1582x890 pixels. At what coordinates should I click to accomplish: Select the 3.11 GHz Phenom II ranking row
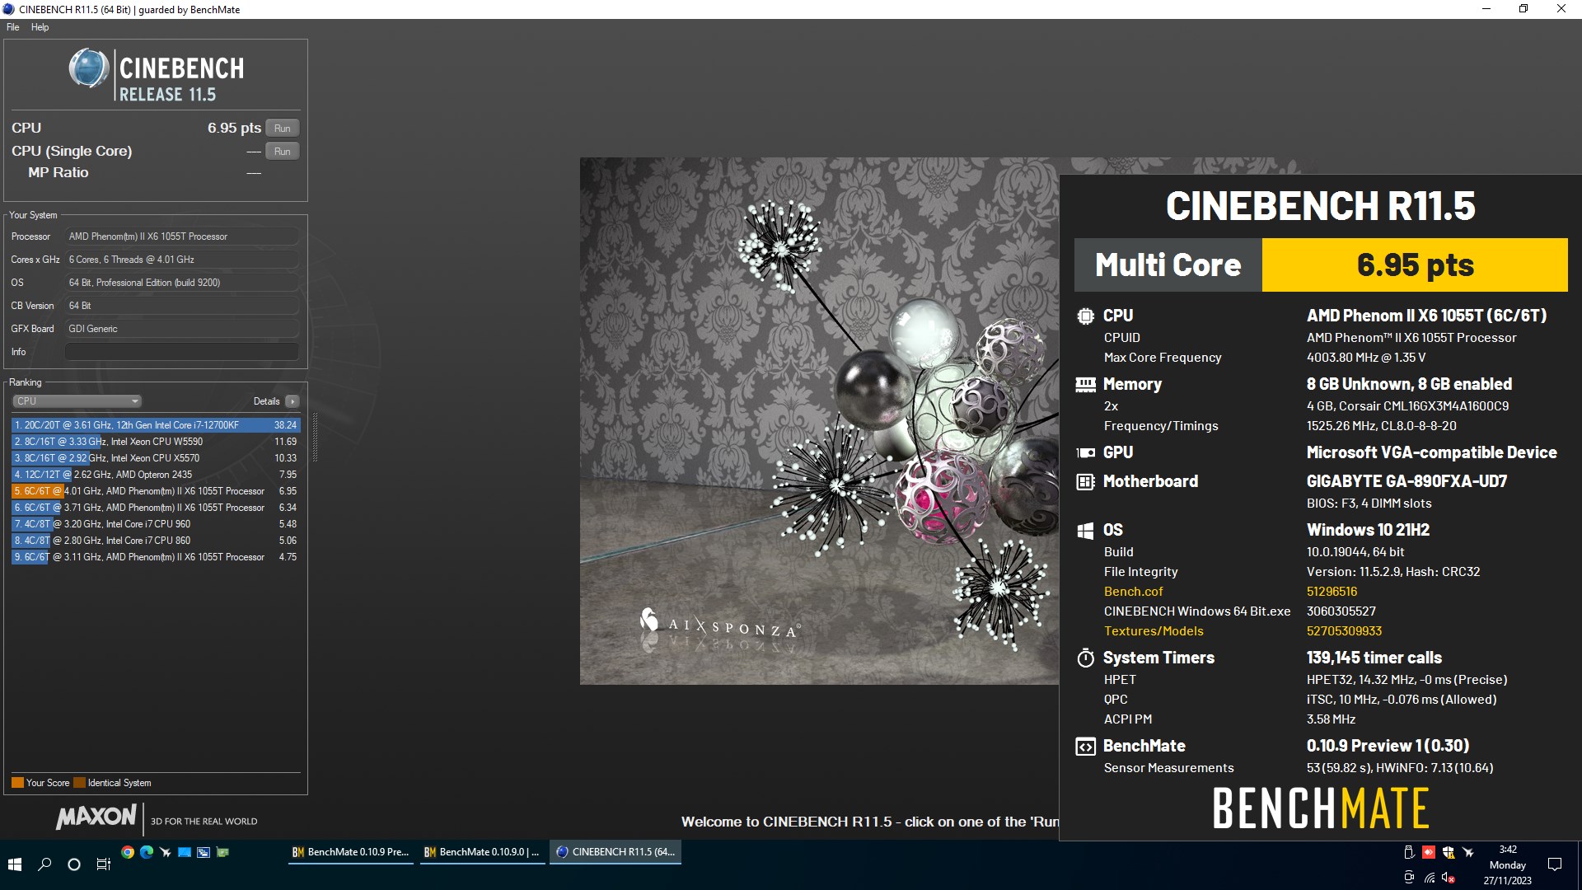point(156,557)
